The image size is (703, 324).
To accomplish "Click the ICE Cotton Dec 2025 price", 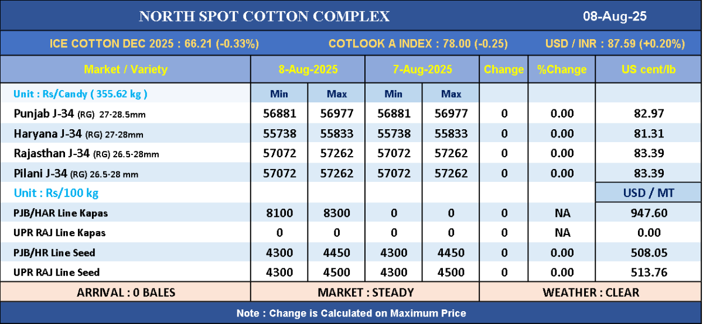I will point(154,44).
